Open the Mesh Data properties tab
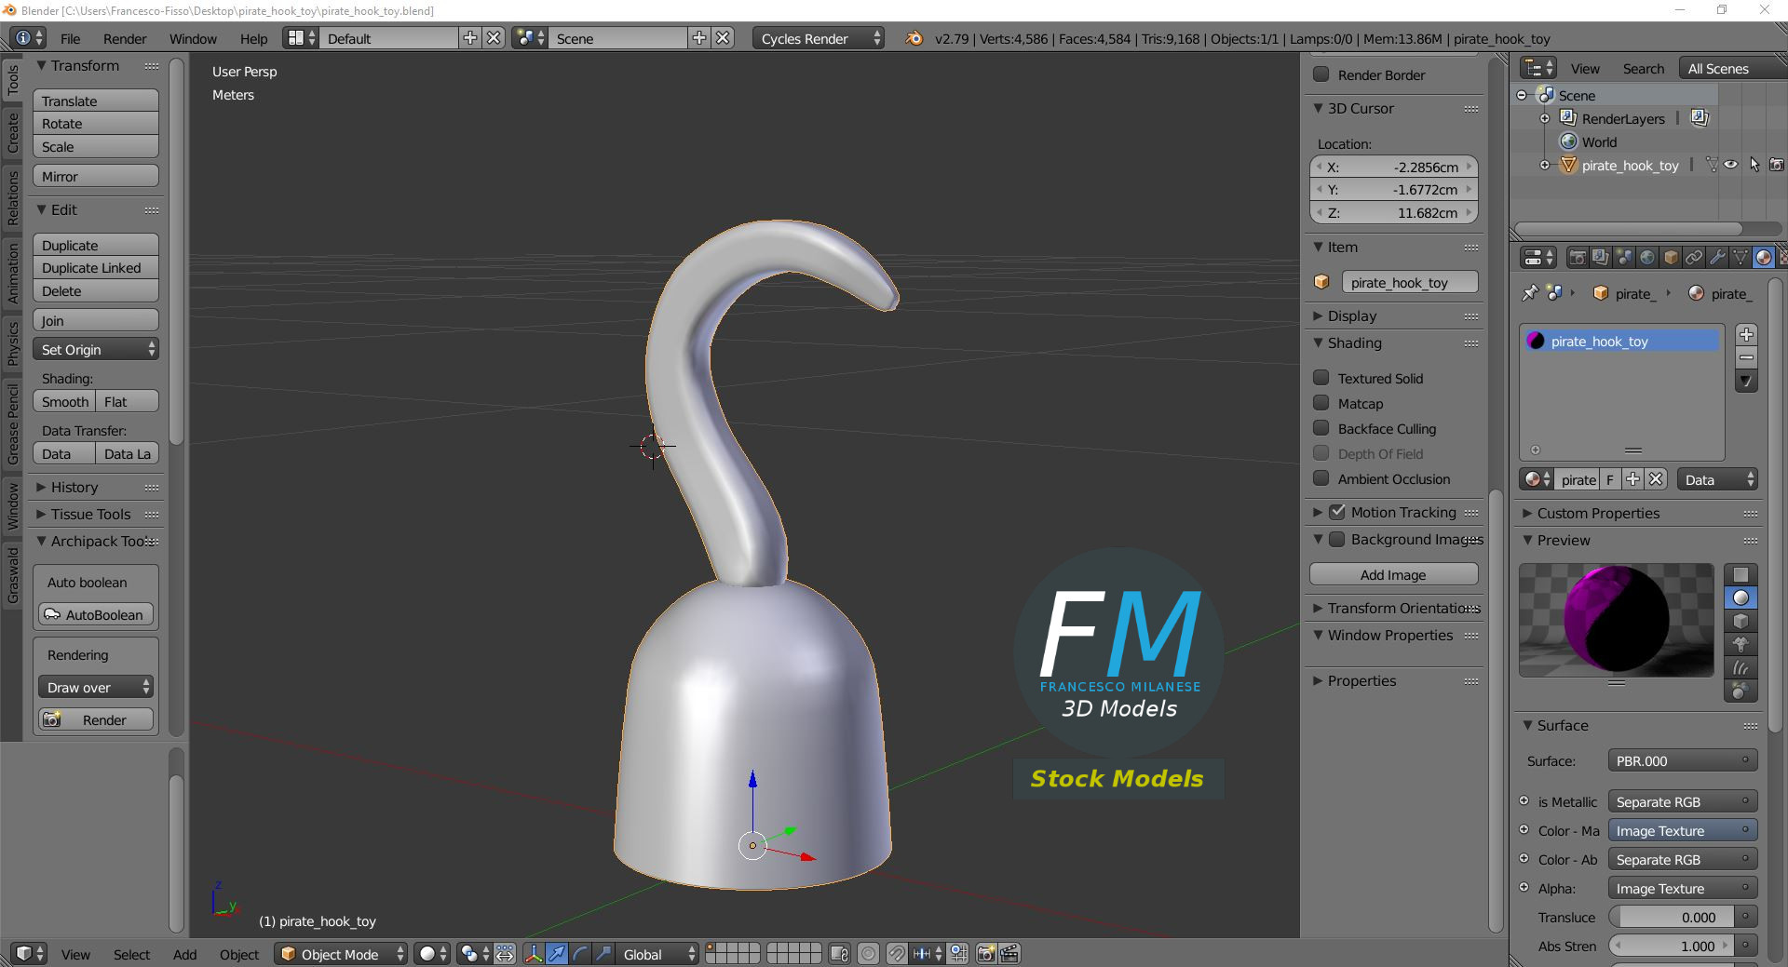The image size is (1788, 967). point(1741,258)
